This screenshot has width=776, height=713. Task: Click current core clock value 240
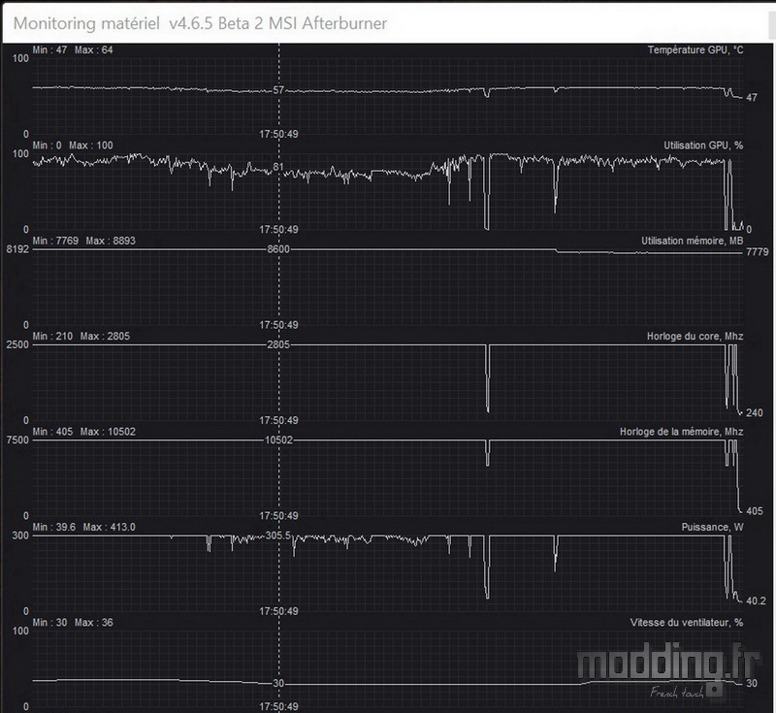click(x=755, y=412)
